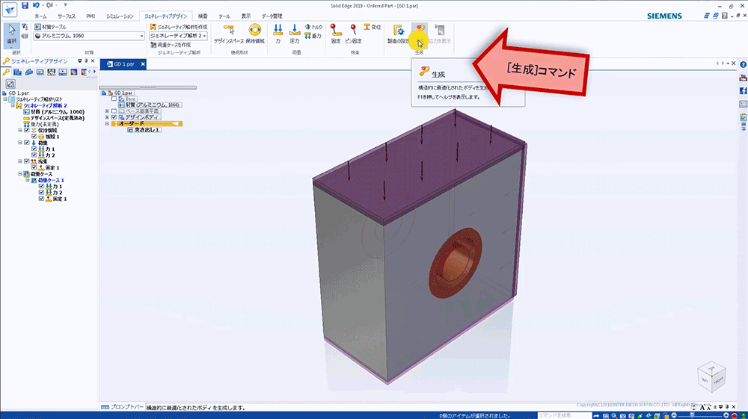Select the 選択 (Select) tool in the ribbon
This screenshot has height=419, width=748.
pyautogui.click(x=11, y=35)
